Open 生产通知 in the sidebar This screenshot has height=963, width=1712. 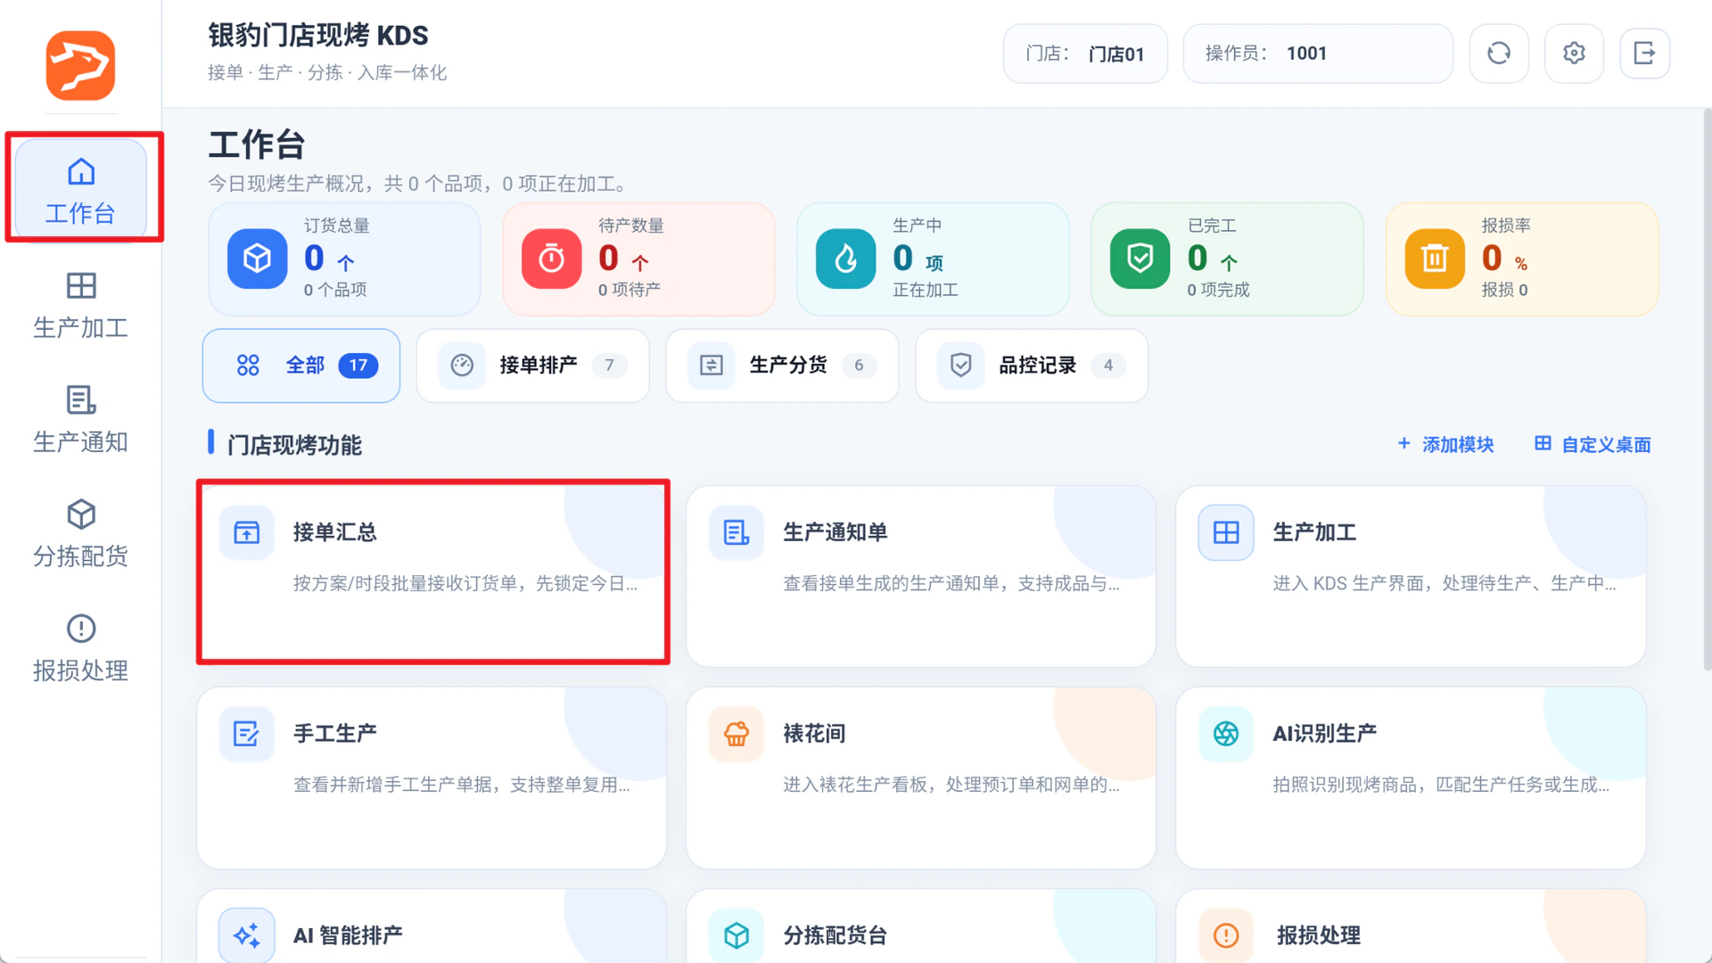tap(81, 420)
